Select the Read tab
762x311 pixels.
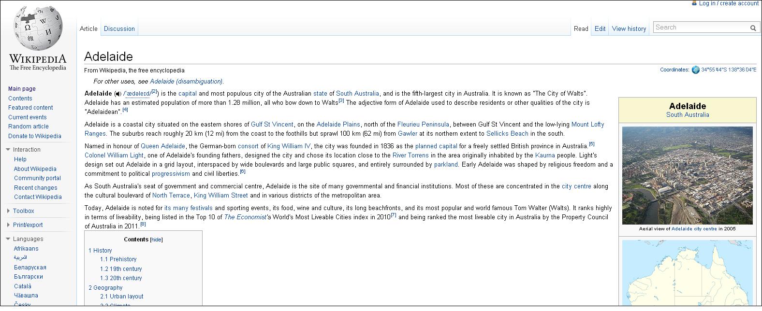pos(581,29)
